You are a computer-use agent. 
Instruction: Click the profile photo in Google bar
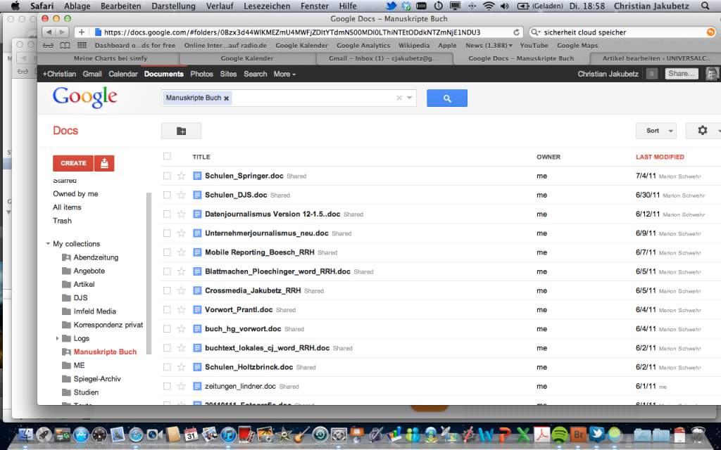[x=712, y=74]
